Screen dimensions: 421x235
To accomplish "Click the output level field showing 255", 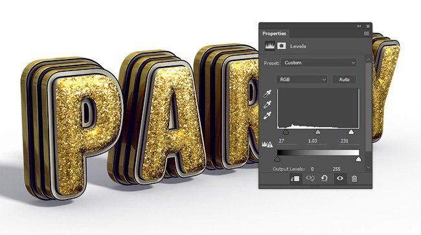I will [x=336, y=169].
